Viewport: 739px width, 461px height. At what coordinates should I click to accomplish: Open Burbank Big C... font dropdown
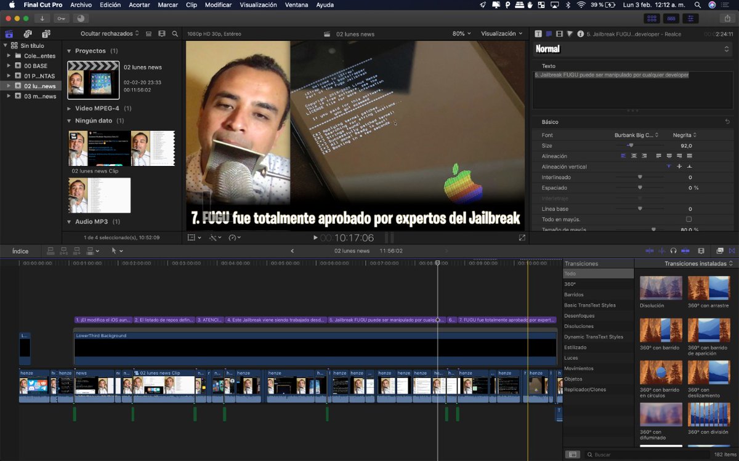636,135
